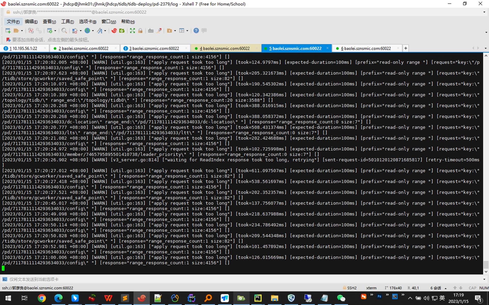Expand the globe encoding dropdown arrow
This screenshot has width=489, height=305.
(93, 31)
